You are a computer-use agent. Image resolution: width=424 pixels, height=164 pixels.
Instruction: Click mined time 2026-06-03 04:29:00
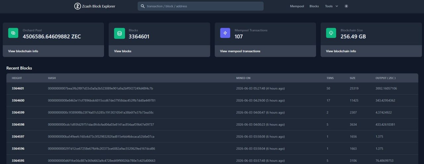tap(260, 100)
